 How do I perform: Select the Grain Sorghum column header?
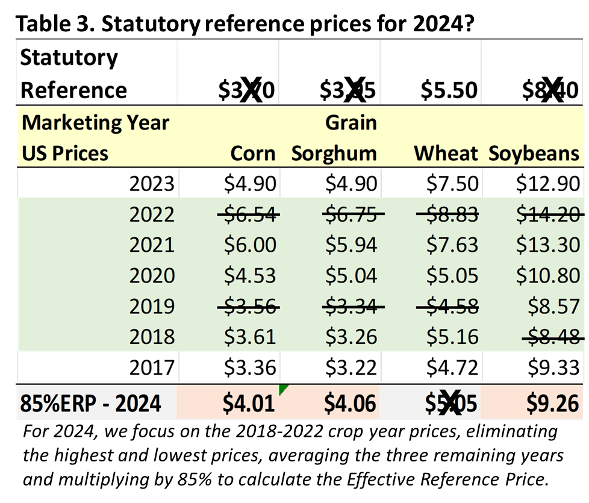click(x=334, y=138)
